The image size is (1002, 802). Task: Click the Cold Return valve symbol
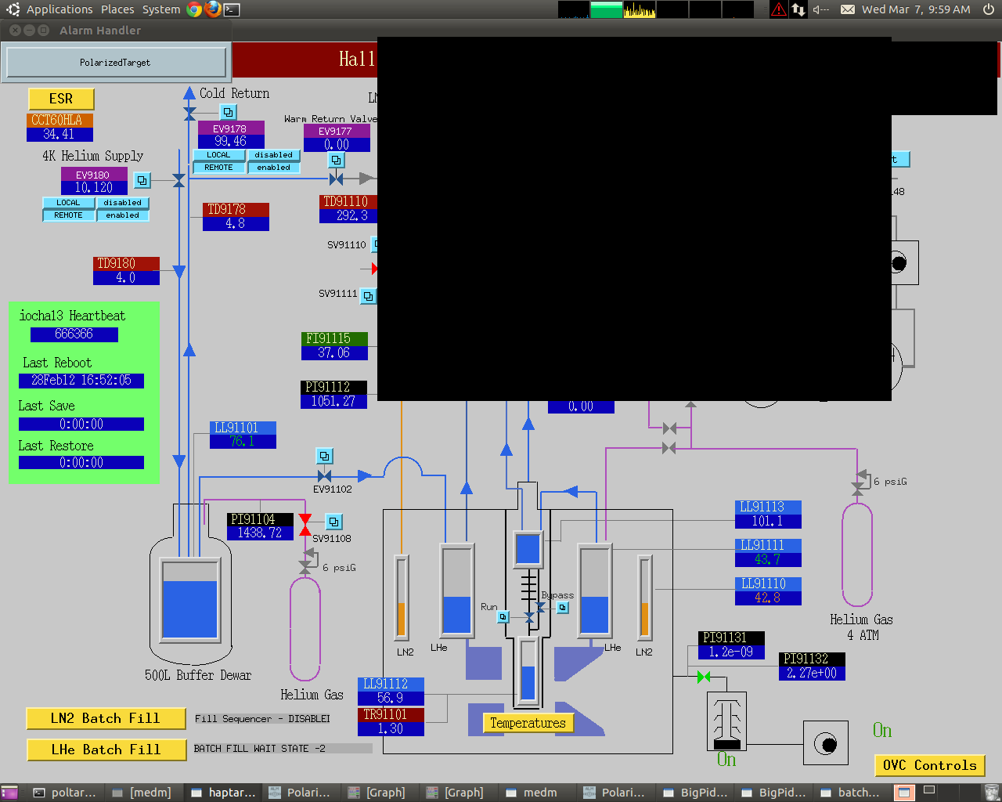pyautogui.click(x=189, y=114)
